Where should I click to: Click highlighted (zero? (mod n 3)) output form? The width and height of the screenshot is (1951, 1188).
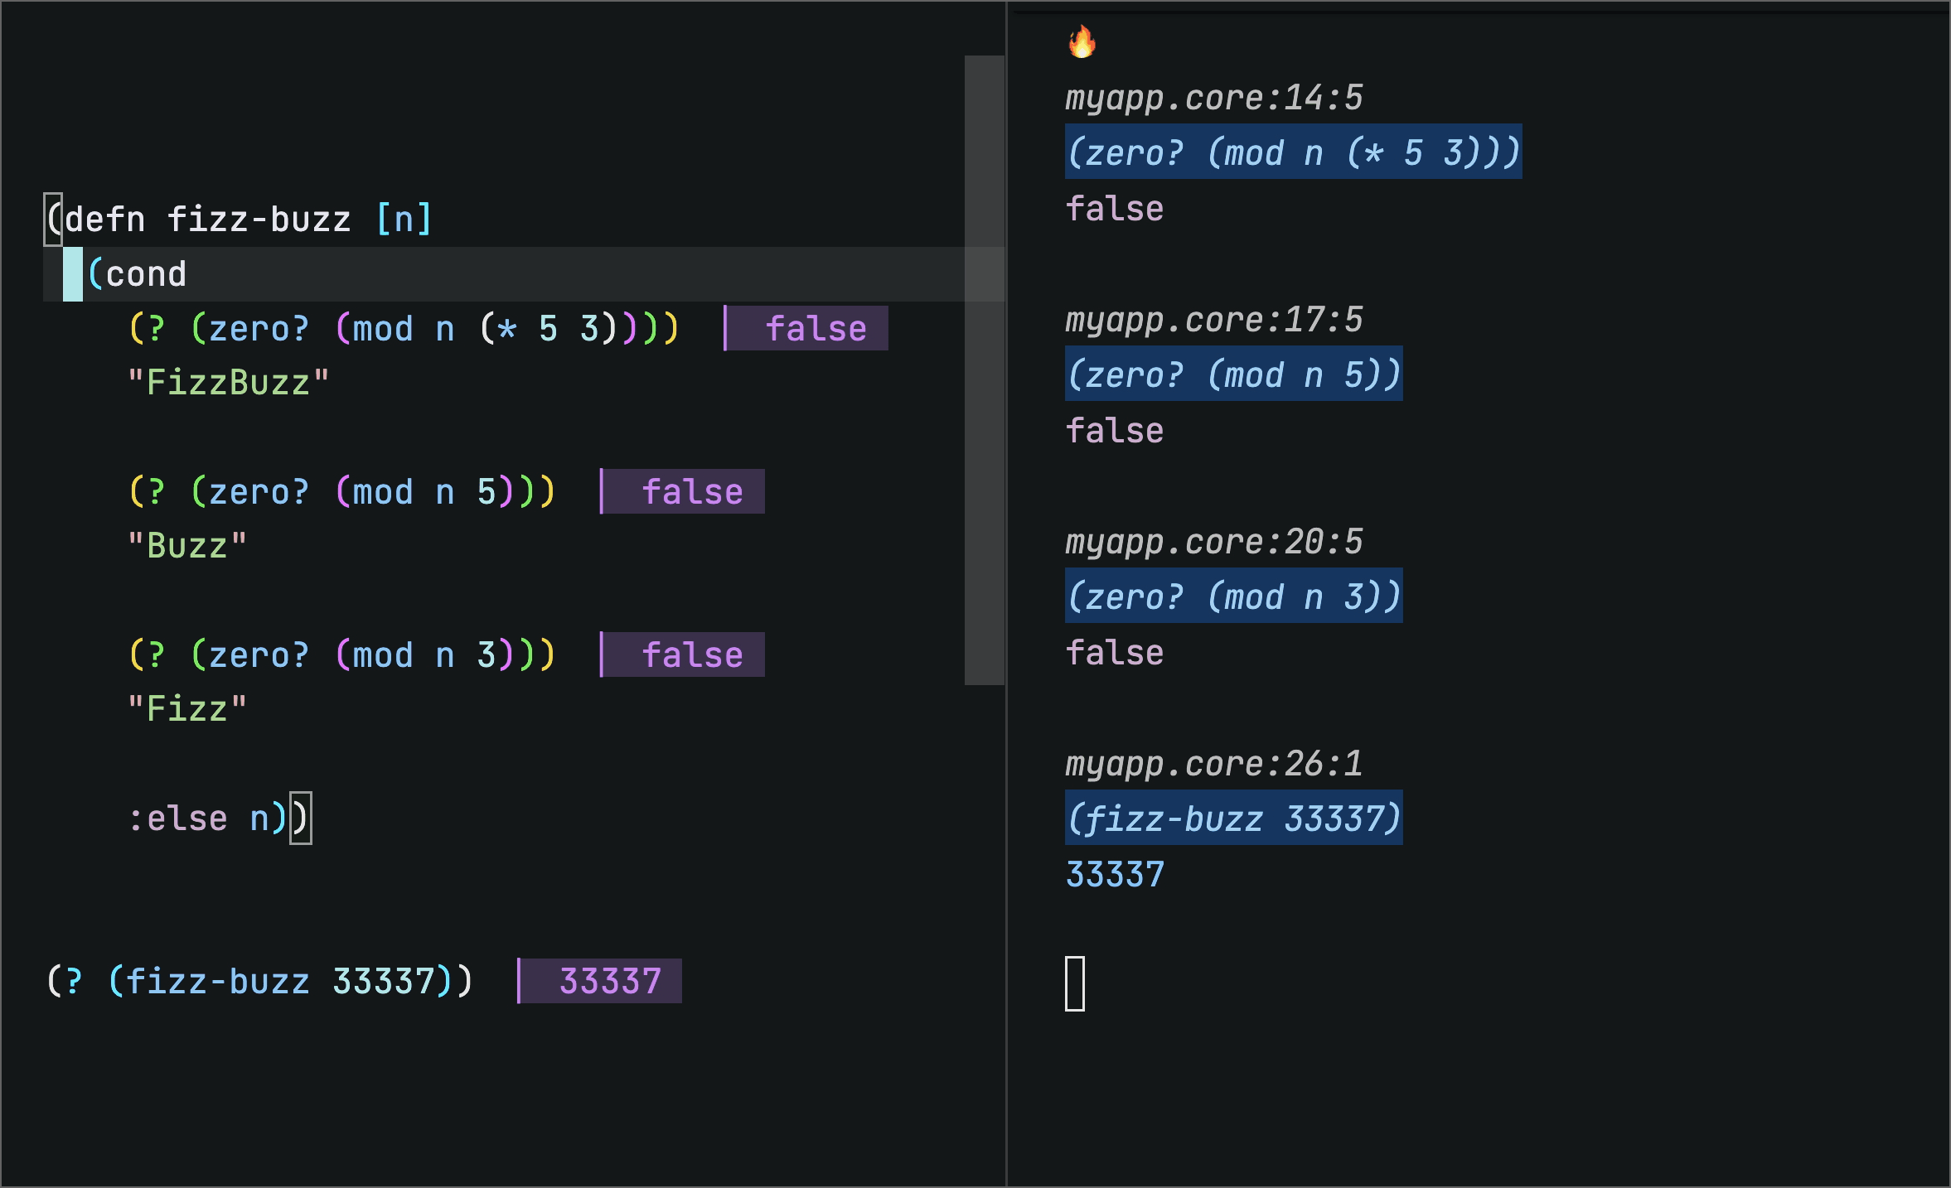tap(1234, 596)
